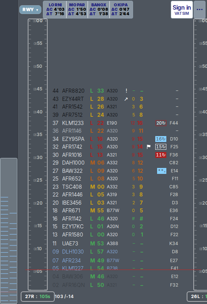Click stand D10 on the EZY95PA row

click(x=174, y=139)
